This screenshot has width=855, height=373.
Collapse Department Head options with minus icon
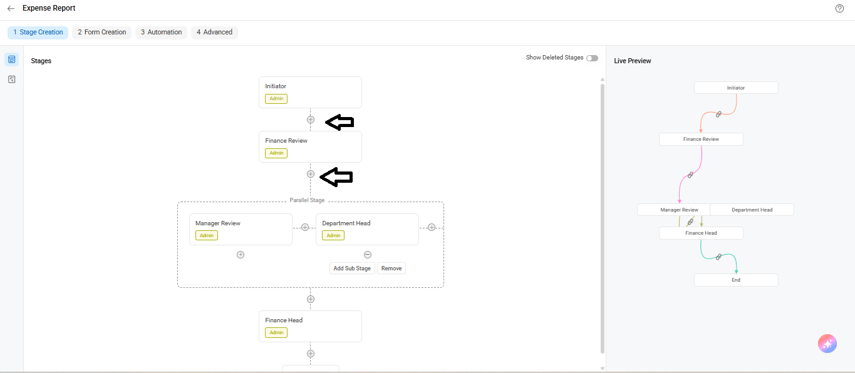[x=368, y=255]
